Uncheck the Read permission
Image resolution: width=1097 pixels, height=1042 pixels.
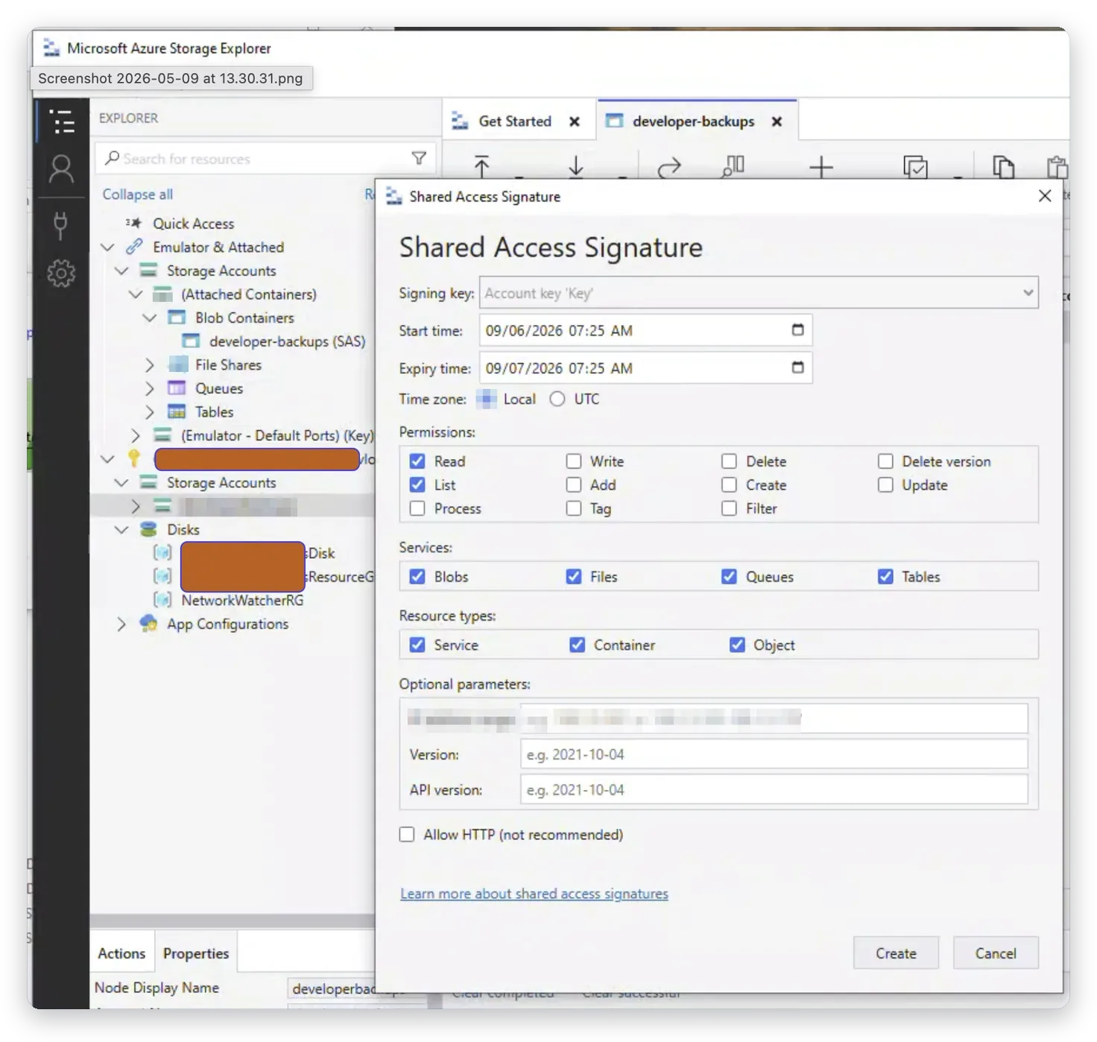coord(417,461)
